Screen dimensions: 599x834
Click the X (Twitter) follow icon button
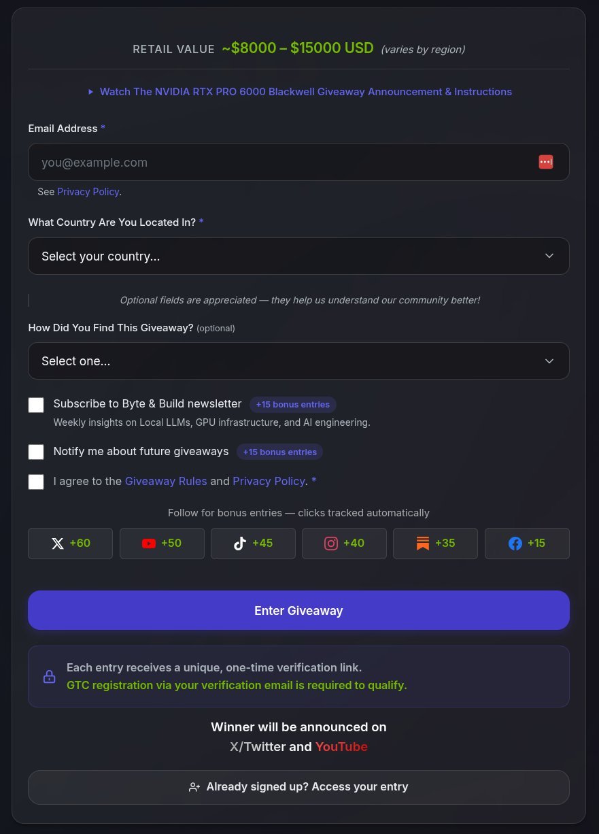point(58,544)
